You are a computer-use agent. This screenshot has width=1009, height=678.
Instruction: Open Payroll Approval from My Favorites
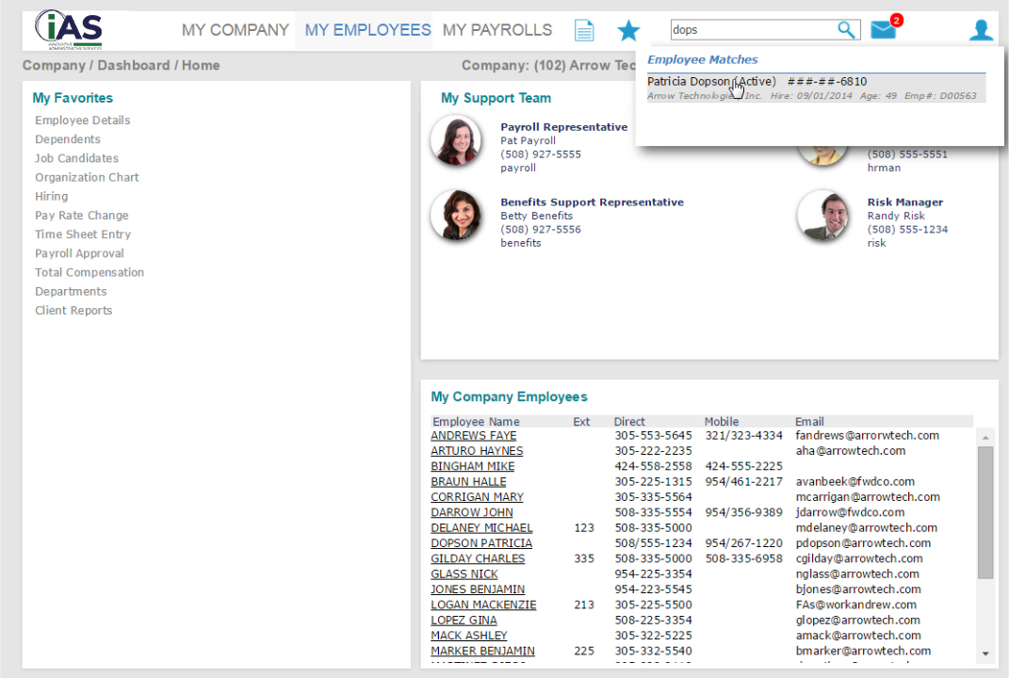click(x=79, y=252)
